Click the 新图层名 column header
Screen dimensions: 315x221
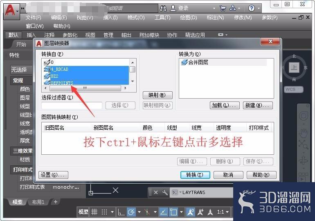click(115, 127)
